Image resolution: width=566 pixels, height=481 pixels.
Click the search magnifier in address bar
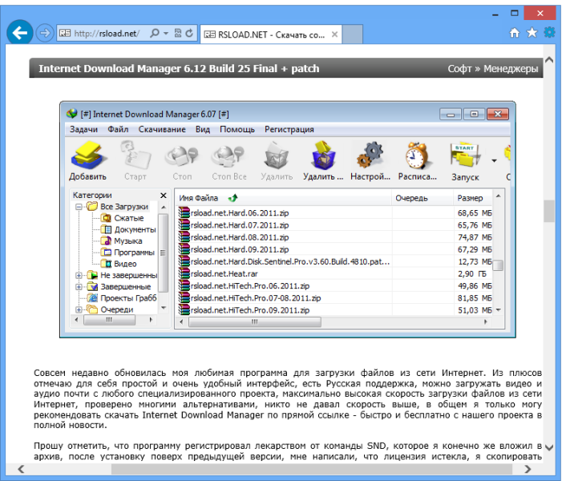(x=155, y=34)
